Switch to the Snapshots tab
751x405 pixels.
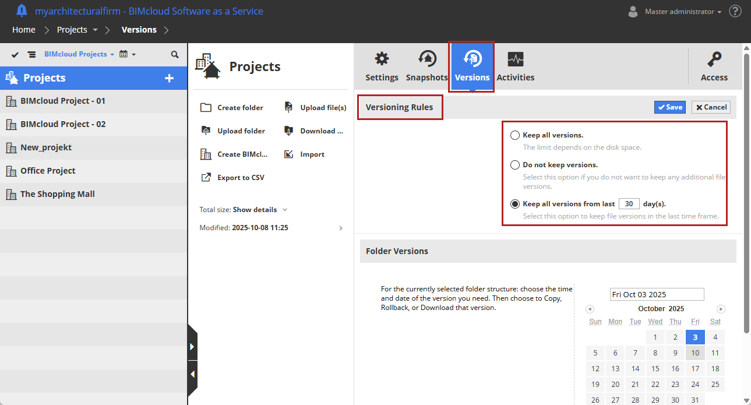(426, 66)
